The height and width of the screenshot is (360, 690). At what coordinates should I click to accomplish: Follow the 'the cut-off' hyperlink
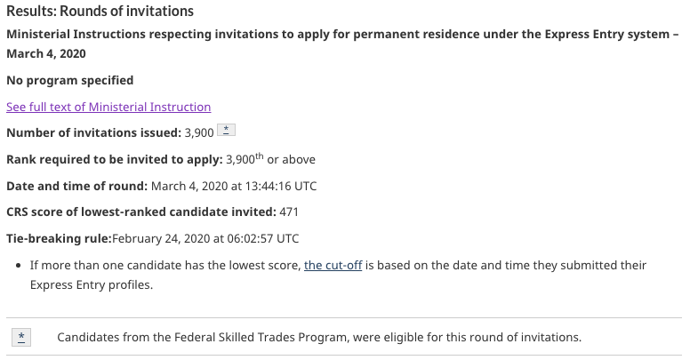(333, 265)
